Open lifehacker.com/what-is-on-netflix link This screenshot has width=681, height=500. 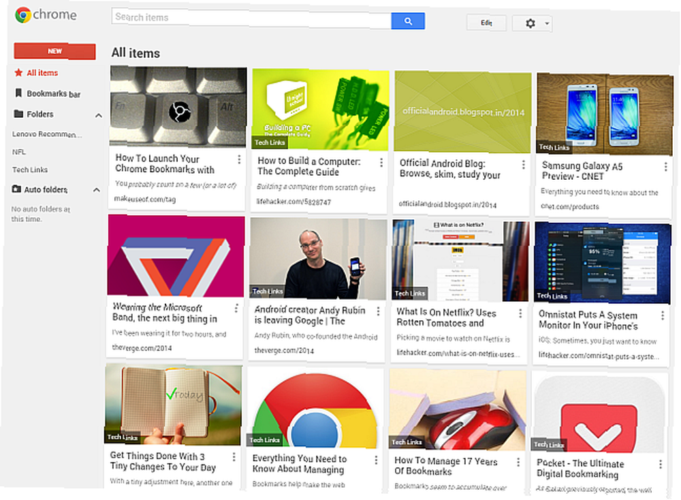coord(458,354)
